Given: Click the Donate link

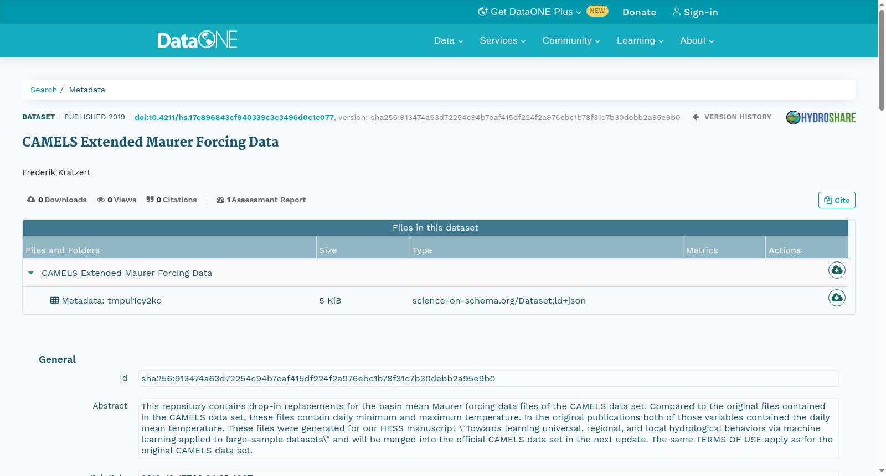Looking at the screenshot, I should click(x=639, y=12).
